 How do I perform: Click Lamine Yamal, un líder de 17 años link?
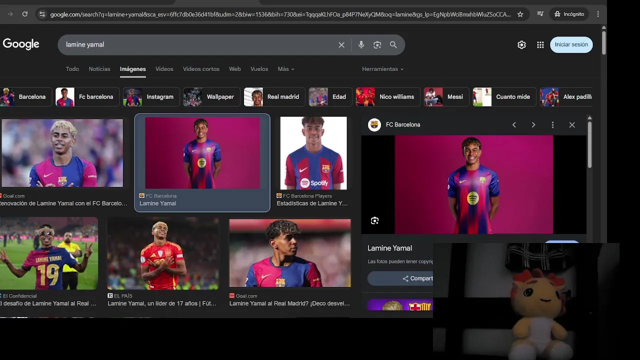pos(162,303)
